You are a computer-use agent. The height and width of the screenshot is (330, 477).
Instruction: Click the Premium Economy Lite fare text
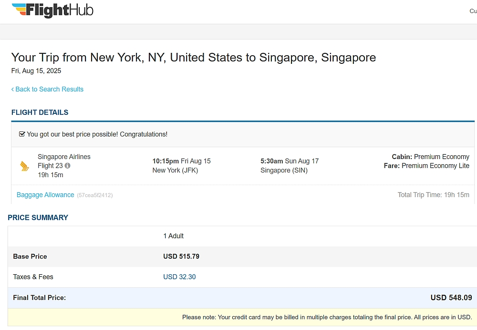[x=436, y=166]
